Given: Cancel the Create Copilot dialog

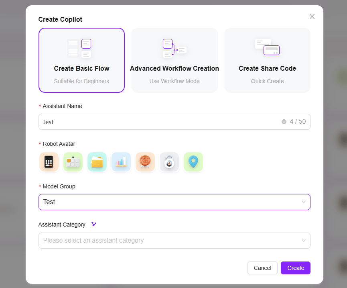Looking at the screenshot, I should pyautogui.click(x=262, y=268).
